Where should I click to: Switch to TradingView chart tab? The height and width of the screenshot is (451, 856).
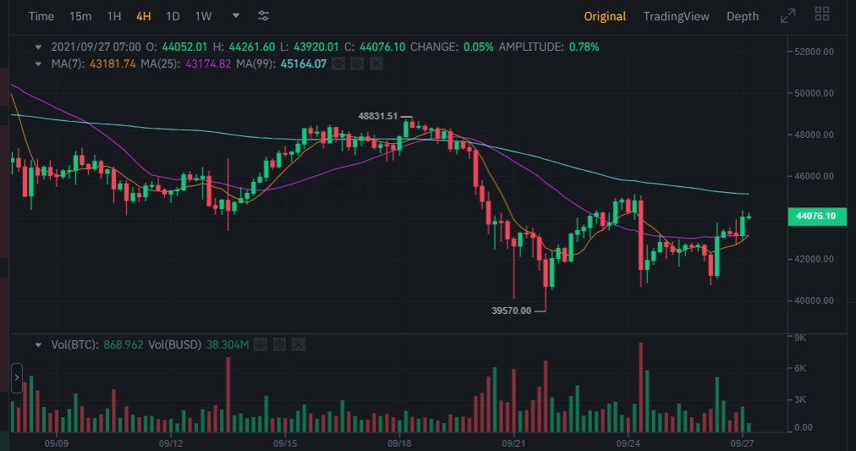(x=676, y=16)
